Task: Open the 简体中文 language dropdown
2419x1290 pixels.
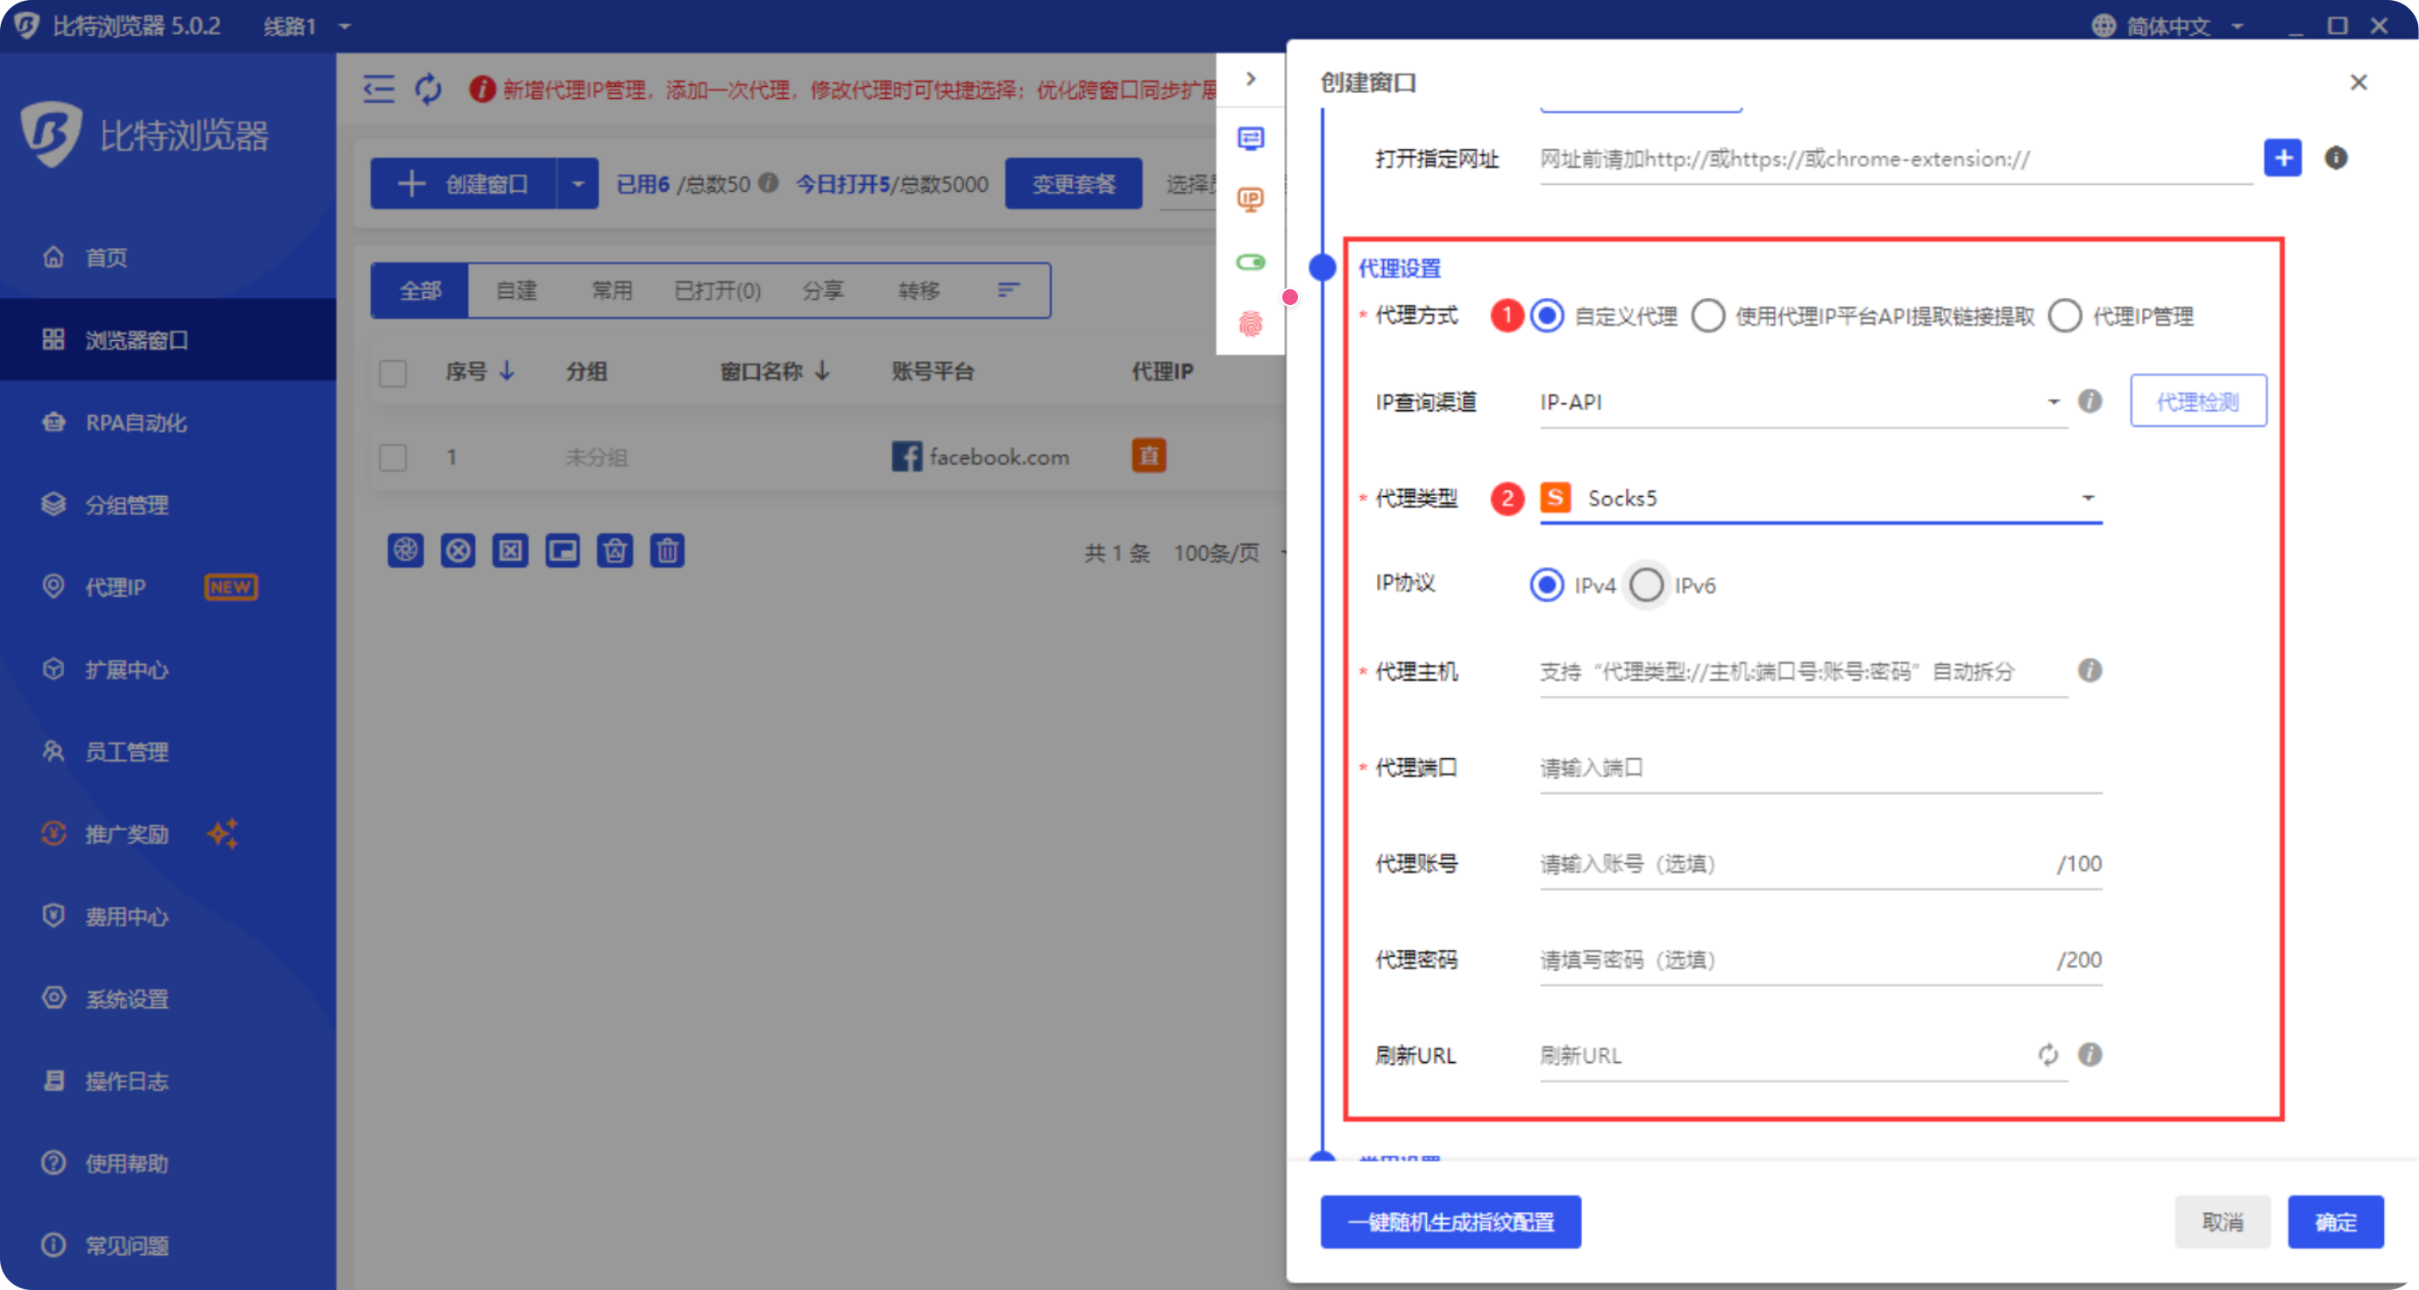Action: pos(2168,25)
